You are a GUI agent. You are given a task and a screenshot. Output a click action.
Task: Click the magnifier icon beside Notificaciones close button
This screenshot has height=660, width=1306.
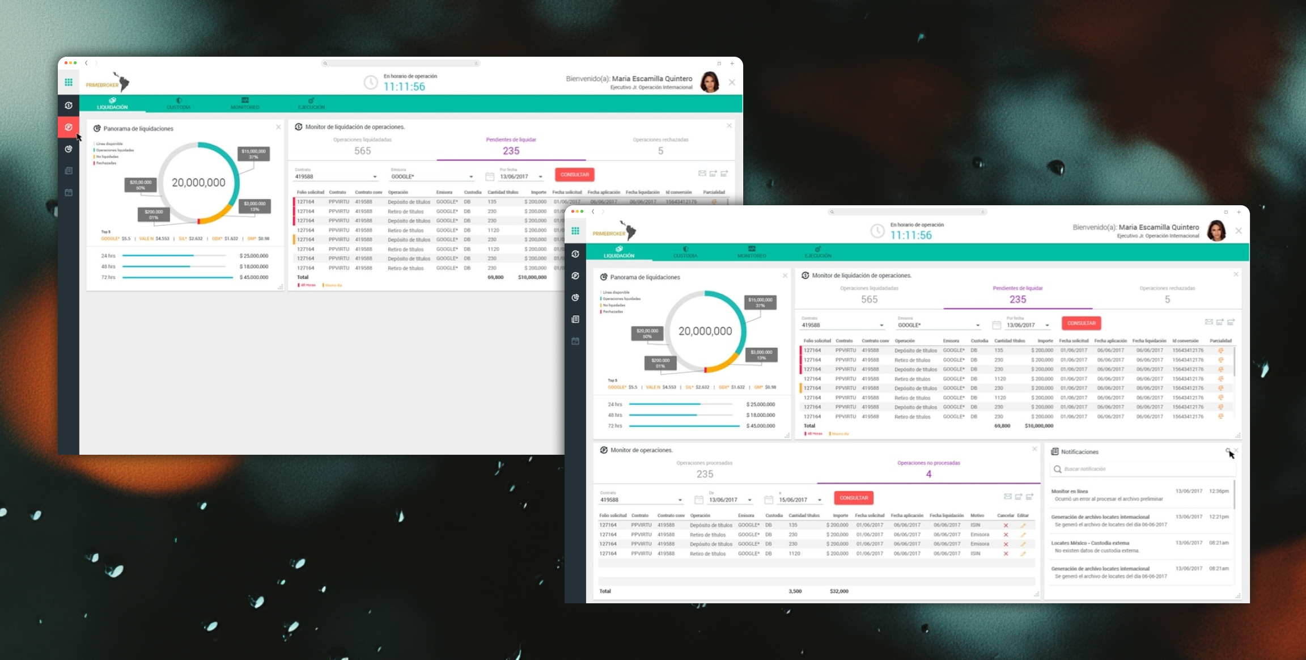coord(1228,451)
